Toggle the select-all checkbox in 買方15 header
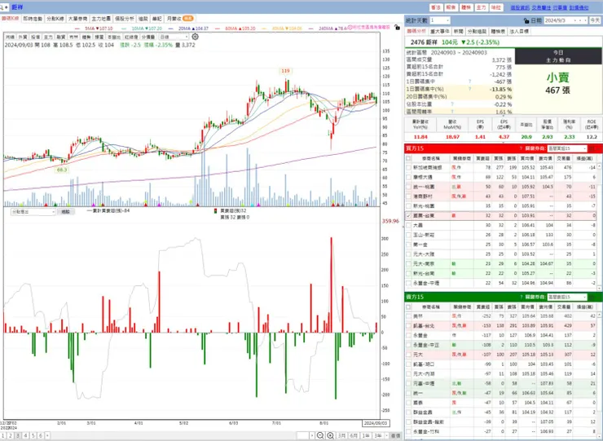Viewport: 603px width, 441px height. 408,158
